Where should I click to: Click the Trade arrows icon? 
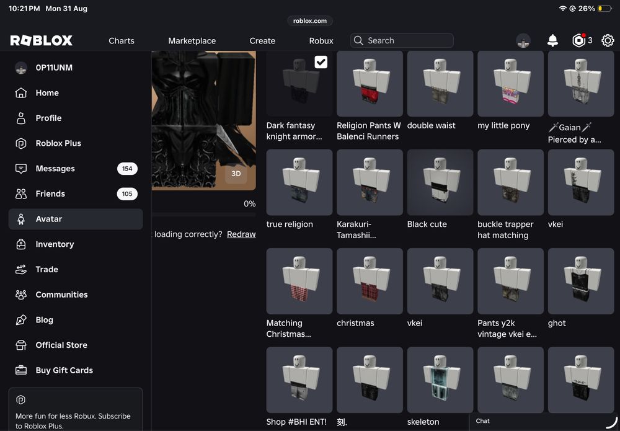click(21, 270)
